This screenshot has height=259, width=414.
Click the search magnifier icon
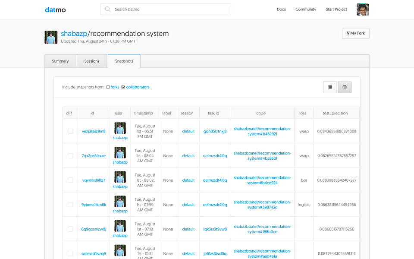click(x=107, y=9)
